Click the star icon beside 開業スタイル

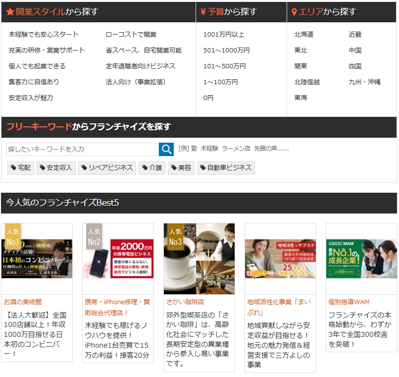click(x=10, y=12)
